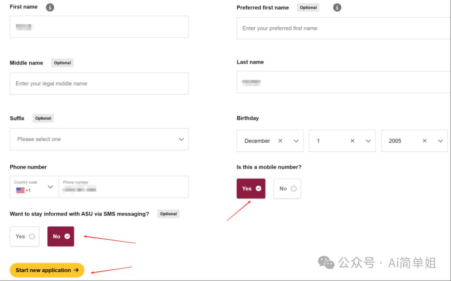The width and height of the screenshot is (451, 281).
Task: Clear the December month selection
Action: (280, 141)
